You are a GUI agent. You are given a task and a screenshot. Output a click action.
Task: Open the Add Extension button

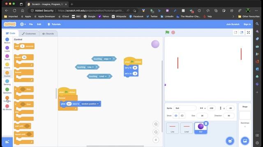coord(7,142)
